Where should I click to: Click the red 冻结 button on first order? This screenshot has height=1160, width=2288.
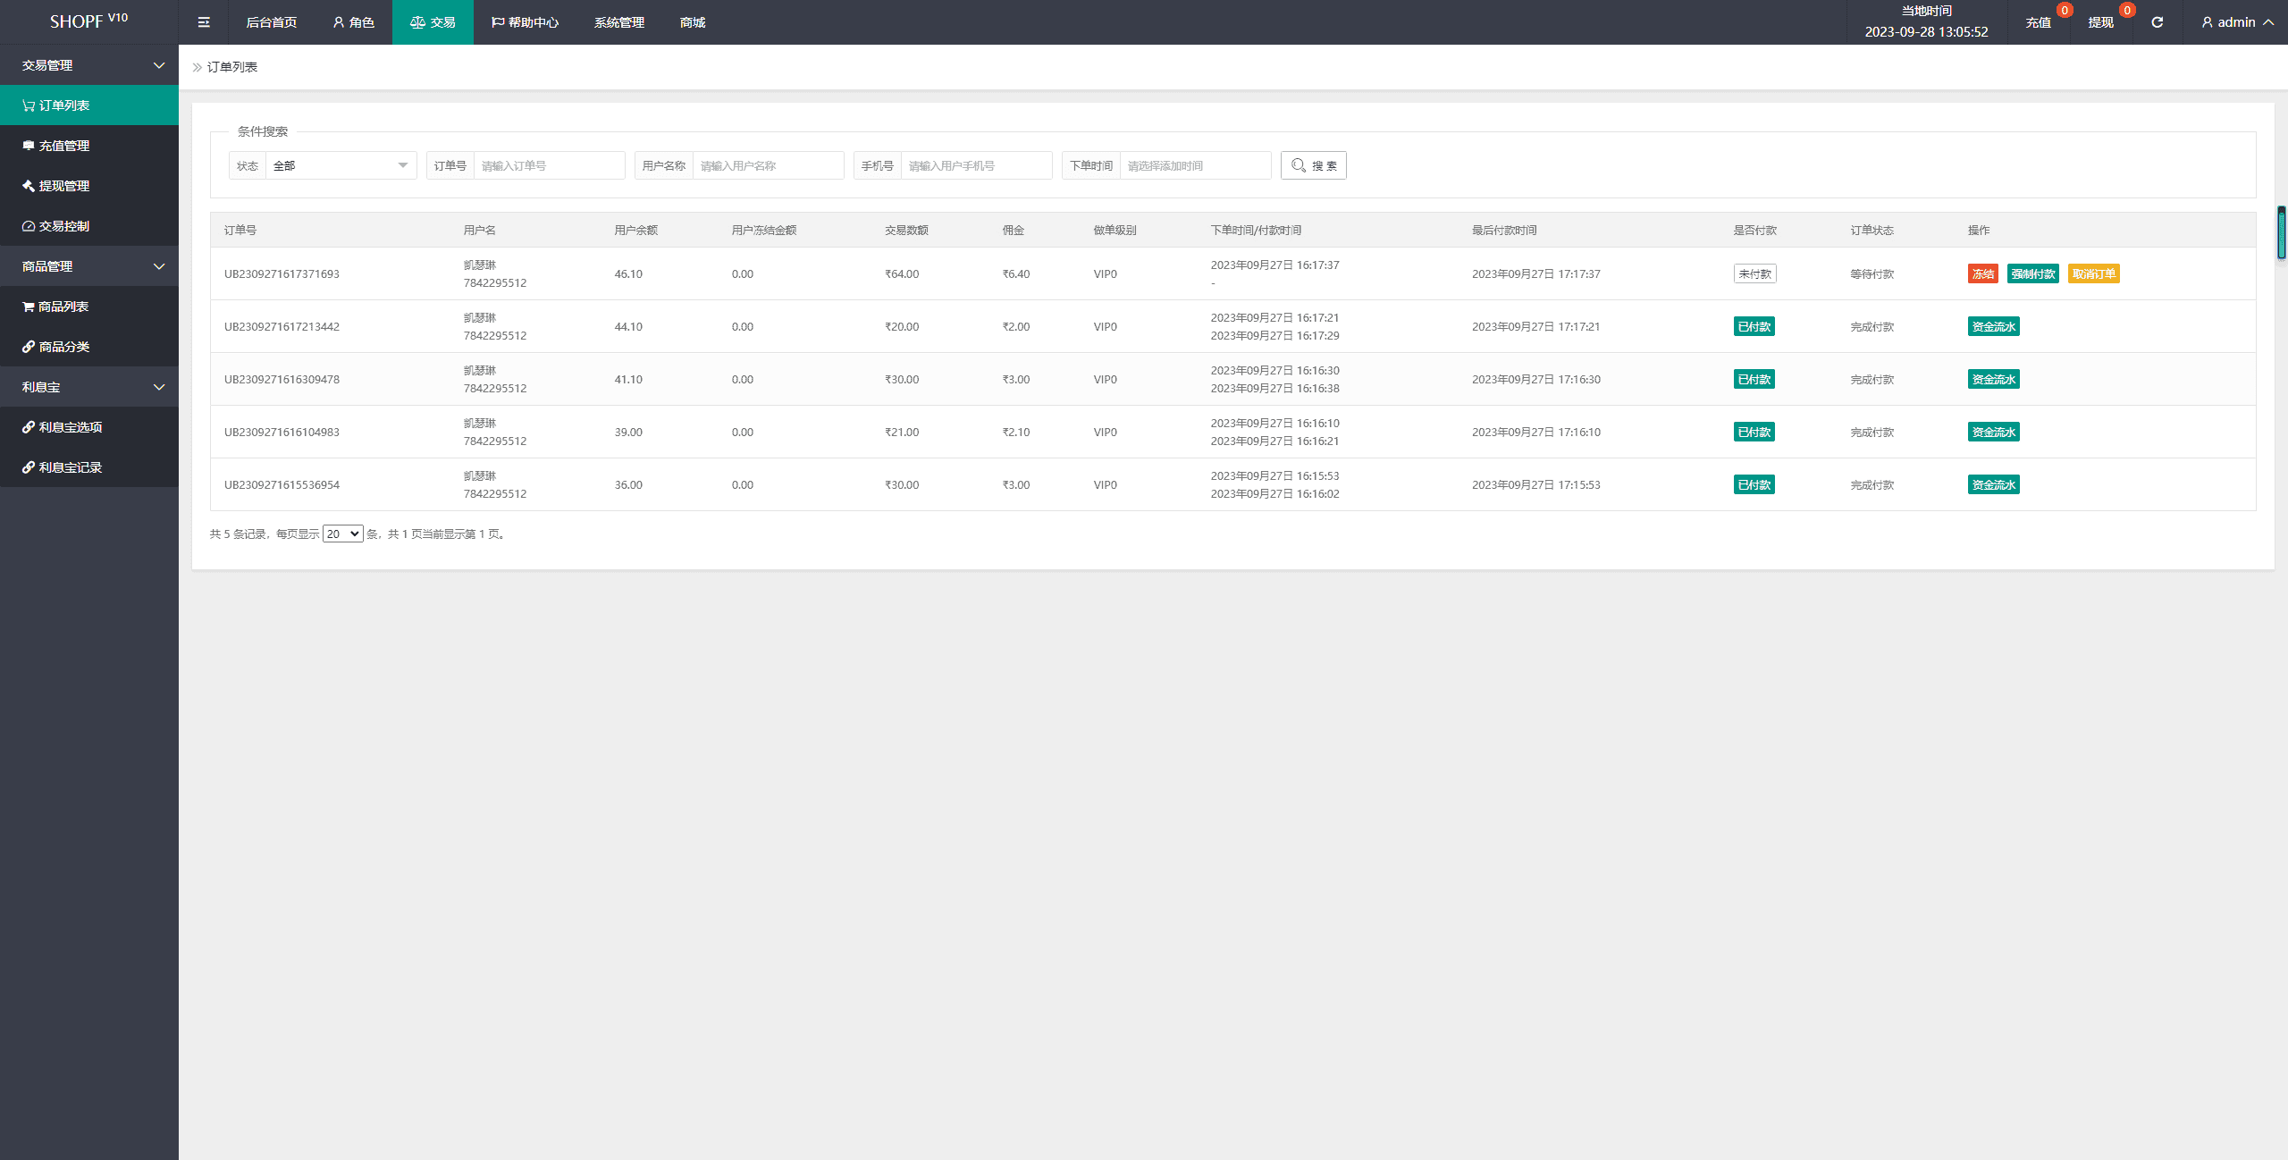[1982, 274]
